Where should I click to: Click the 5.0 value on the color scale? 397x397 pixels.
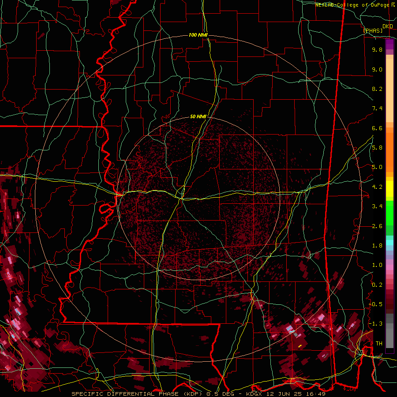(x=377, y=167)
